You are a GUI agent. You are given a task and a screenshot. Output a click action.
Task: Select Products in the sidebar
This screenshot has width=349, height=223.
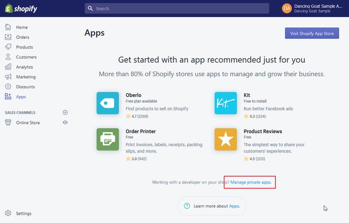click(24, 47)
